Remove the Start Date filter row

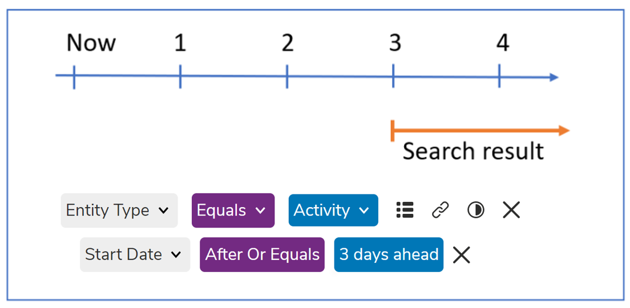pos(461,254)
